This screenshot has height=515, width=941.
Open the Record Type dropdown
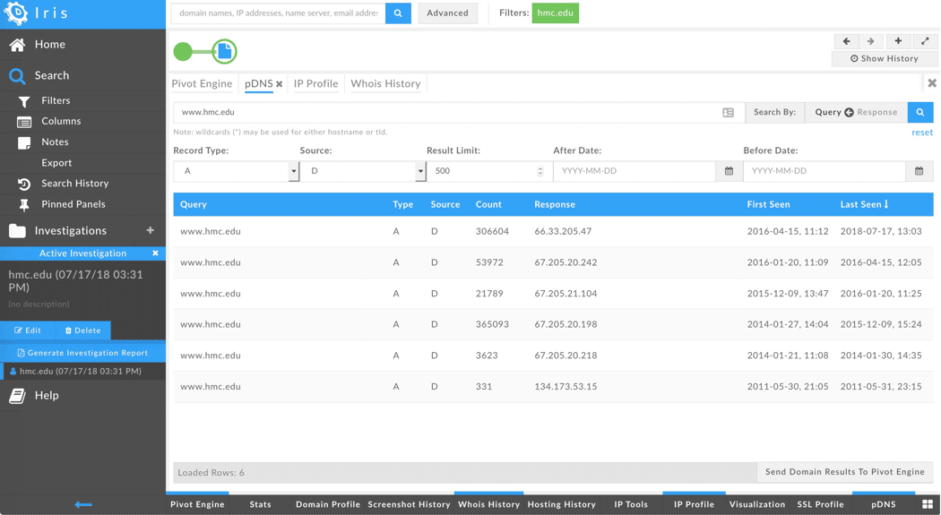[x=236, y=171]
